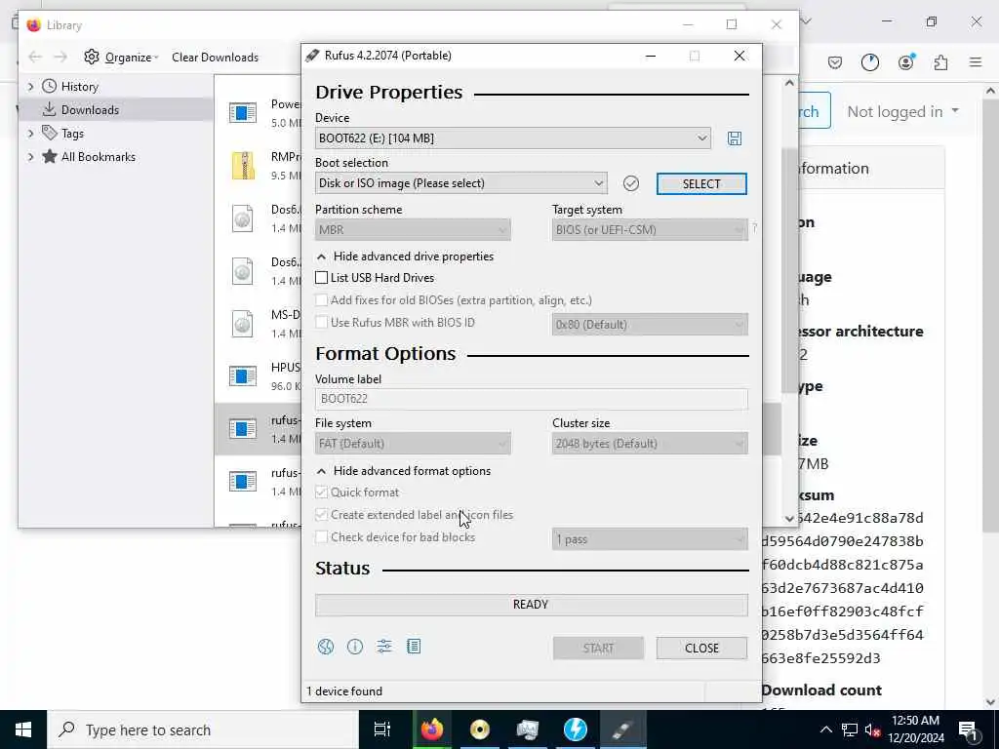Open Organize menu in Library
999x749 pixels.
[121, 58]
